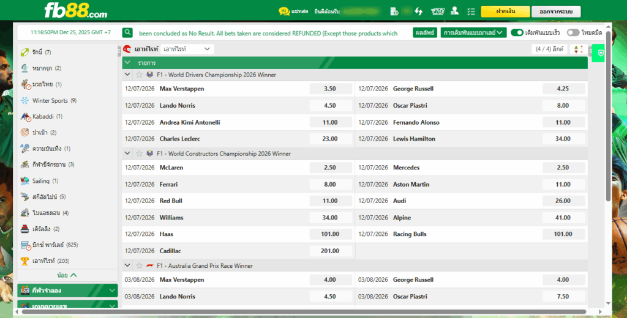The height and width of the screenshot is (318, 627).
Task: Open เอาท์ไรท์ (203) category in sidebar
Action: pos(51,261)
